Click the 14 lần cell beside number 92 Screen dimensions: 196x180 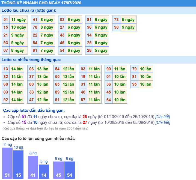[17, 100]
